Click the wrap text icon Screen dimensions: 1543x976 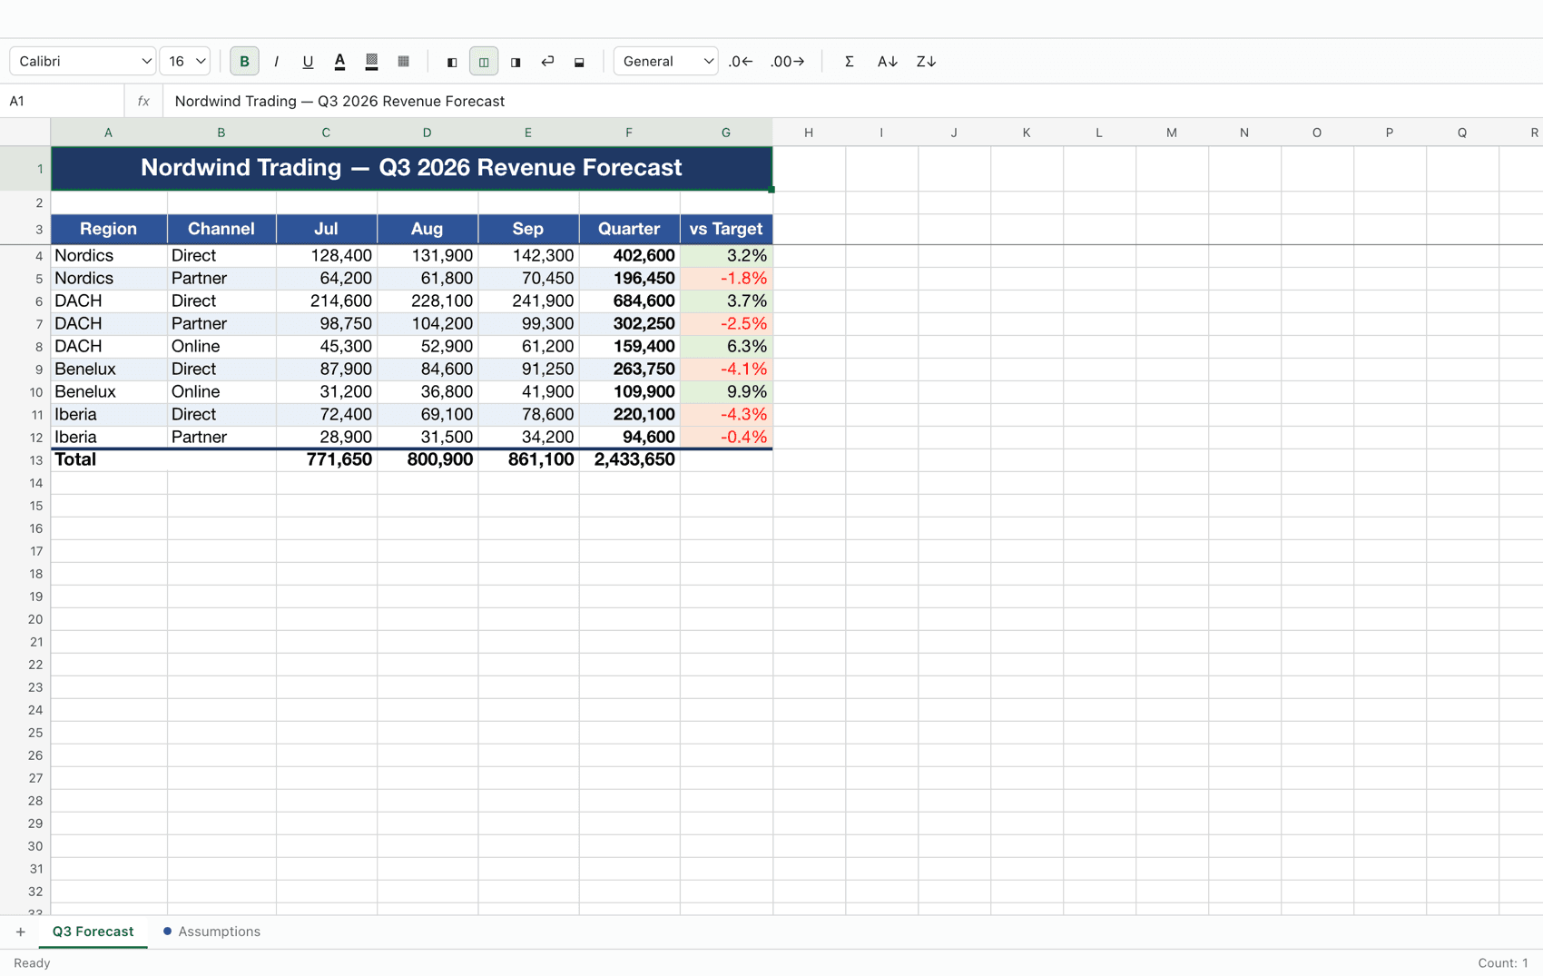(547, 62)
